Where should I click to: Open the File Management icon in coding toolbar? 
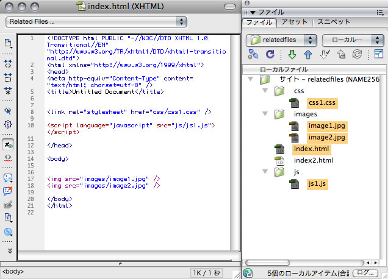[8, 43]
